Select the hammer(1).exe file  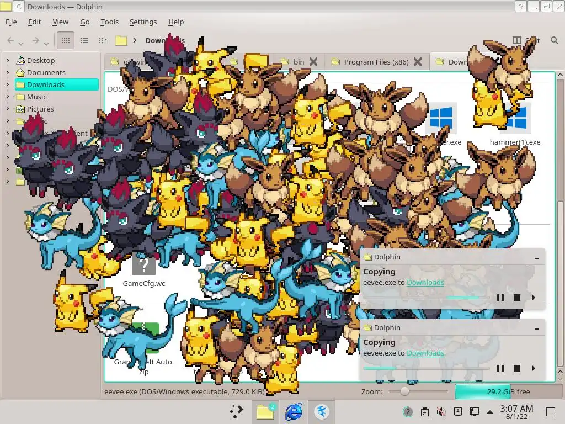pos(515,142)
